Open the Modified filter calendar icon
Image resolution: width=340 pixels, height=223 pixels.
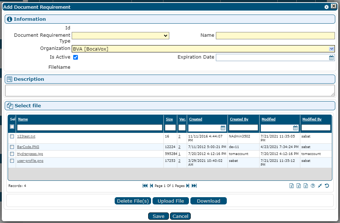(296, 128)
